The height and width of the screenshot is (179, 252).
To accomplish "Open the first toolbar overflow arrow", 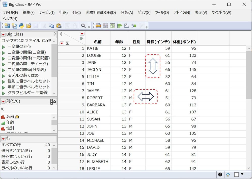I will (x=89, y=27).
